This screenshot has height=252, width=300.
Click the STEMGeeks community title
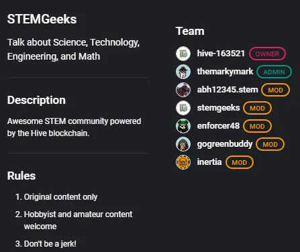[x=42, y=19]
